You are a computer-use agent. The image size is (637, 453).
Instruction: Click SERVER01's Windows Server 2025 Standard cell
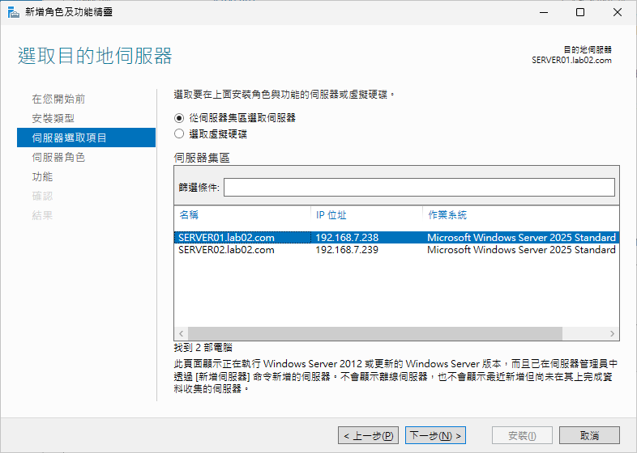[x=521, y=237]
